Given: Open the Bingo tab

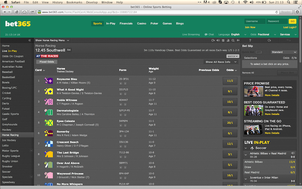Looking at the screenshot, I should (180, 23).
